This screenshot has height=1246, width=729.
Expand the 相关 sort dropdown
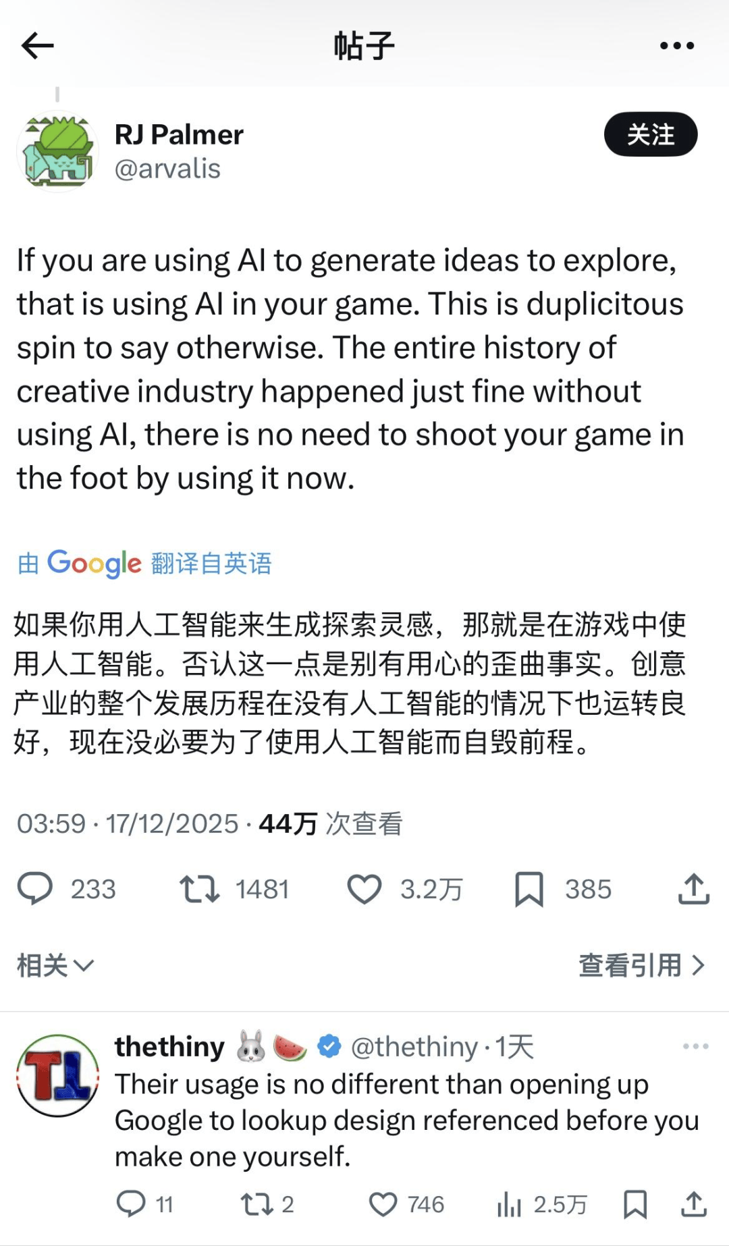(x=55, y=965)
